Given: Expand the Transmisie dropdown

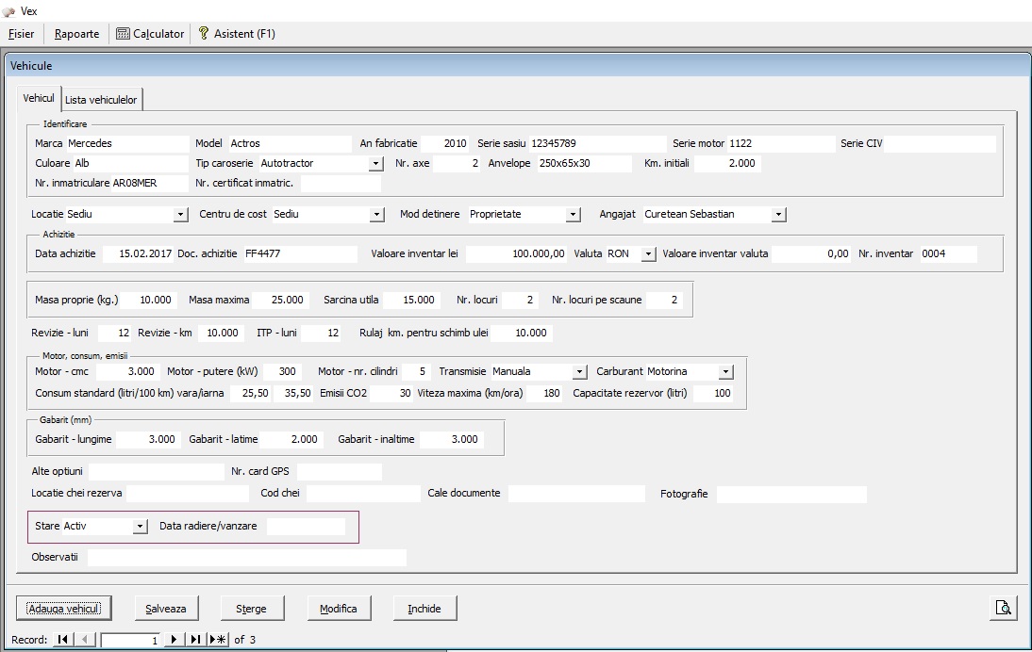Looking at the screenshot, I should click(x=579, y=372).
